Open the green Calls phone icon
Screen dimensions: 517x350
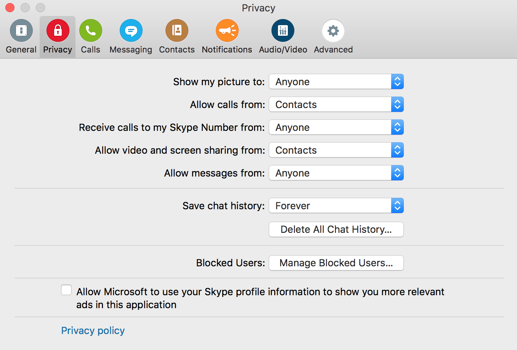coord(90,31)
